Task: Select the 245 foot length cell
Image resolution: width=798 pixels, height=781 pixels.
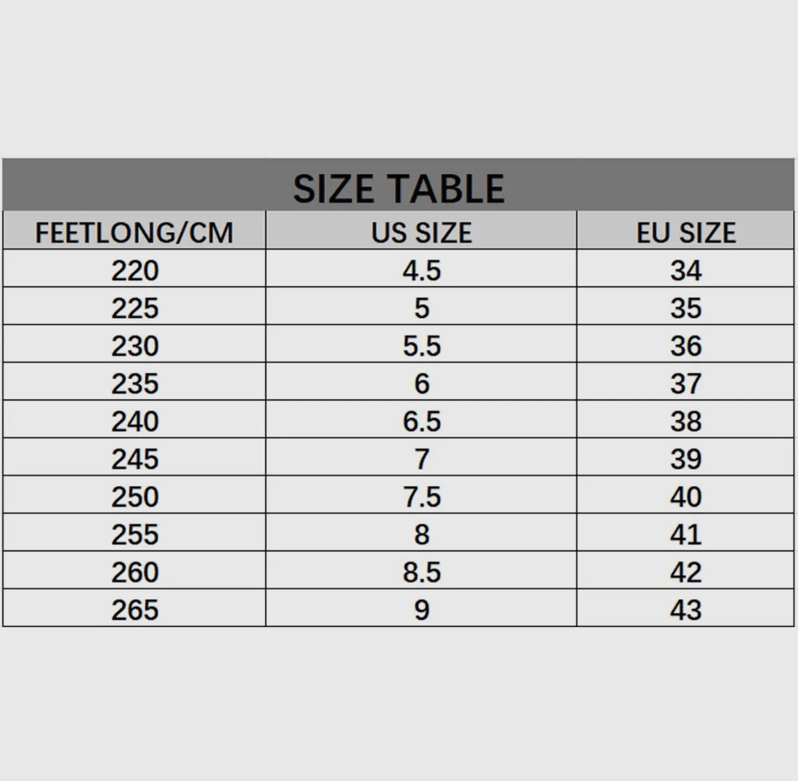Action: pyautogui.click(x=135, y=459)
